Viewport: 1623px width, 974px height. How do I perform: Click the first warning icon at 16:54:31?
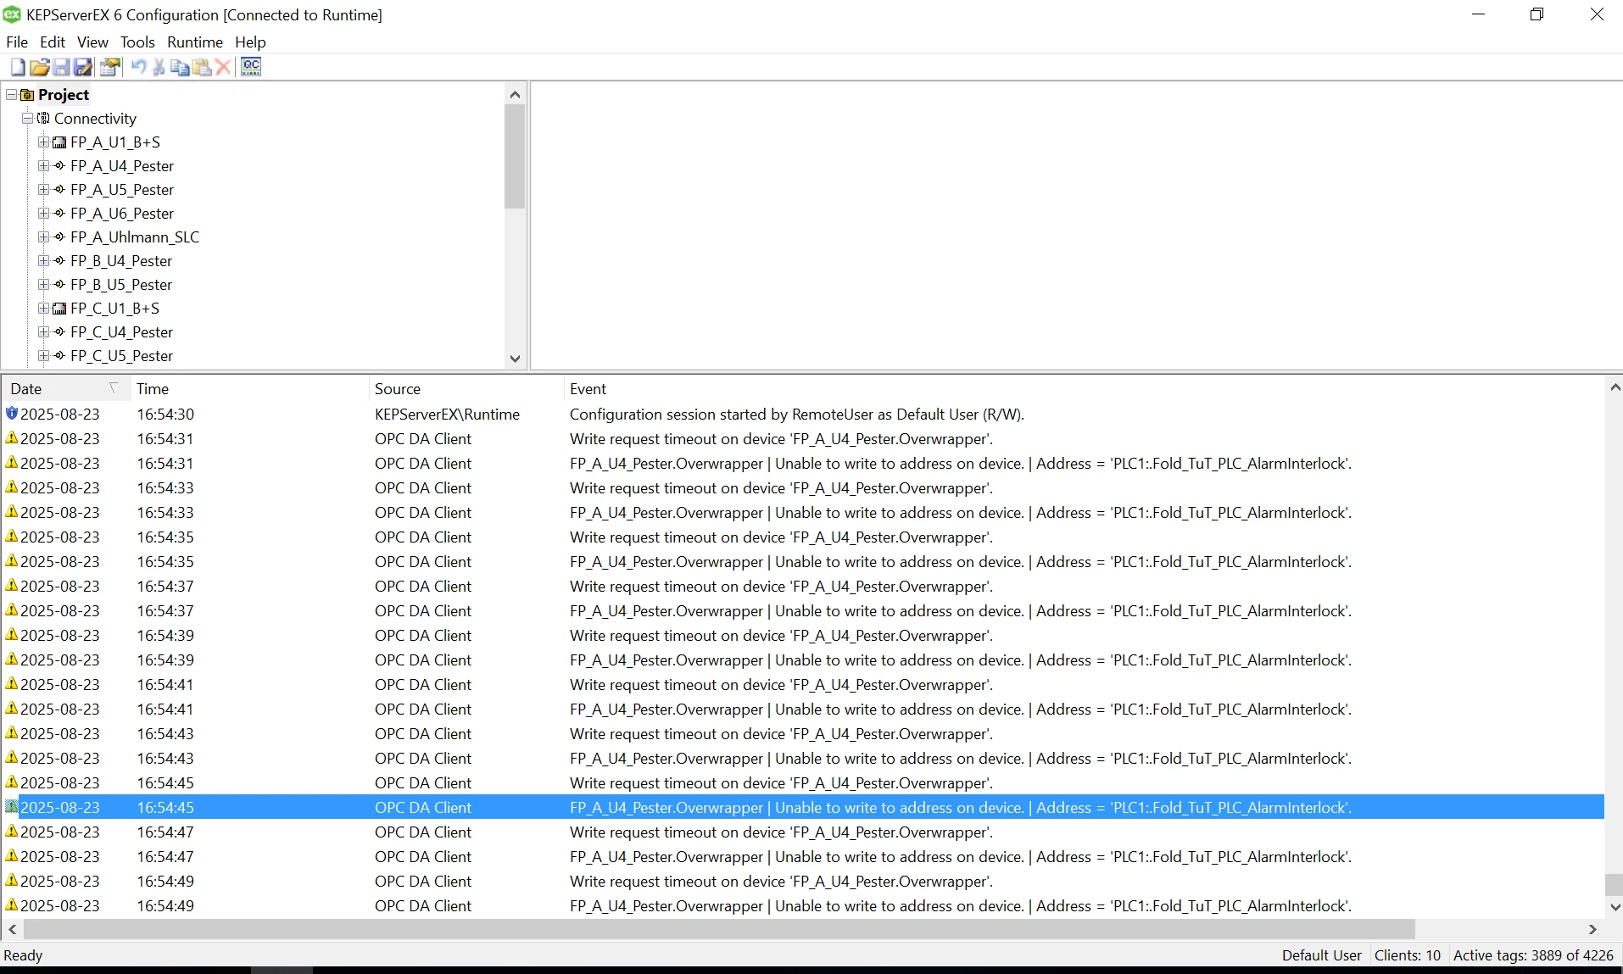pos(12,438)
